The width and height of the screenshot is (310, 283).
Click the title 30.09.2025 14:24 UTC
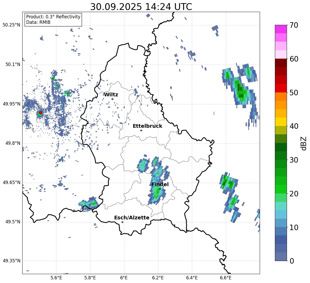[141, 7]
